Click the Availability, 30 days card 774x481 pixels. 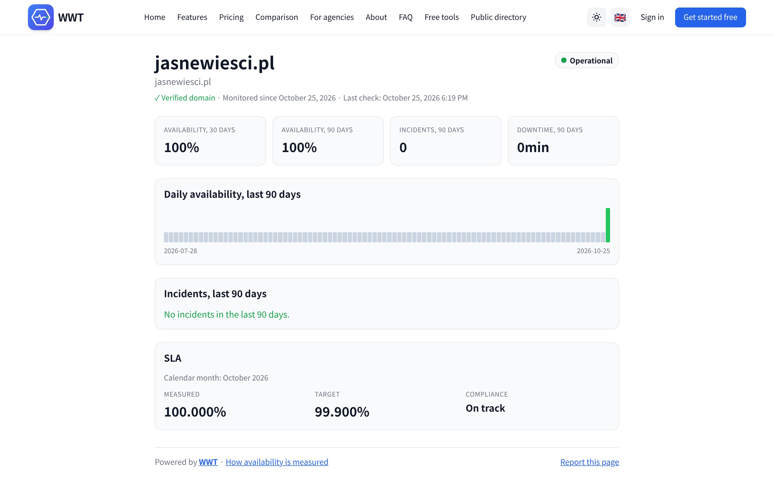pyautogui.click(x=210, y=141)
